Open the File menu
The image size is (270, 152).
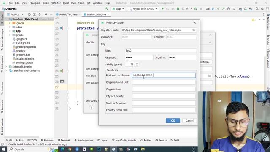(11, 3)
